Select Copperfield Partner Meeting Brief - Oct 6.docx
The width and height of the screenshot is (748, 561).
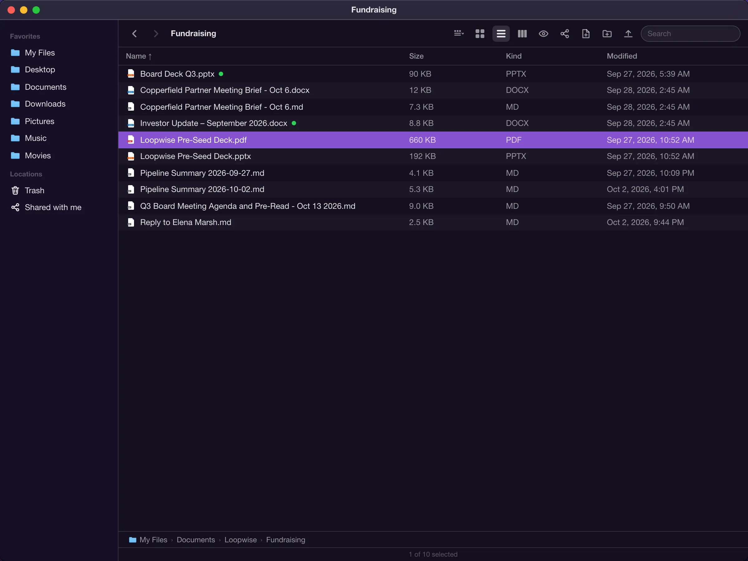(433, 90)
